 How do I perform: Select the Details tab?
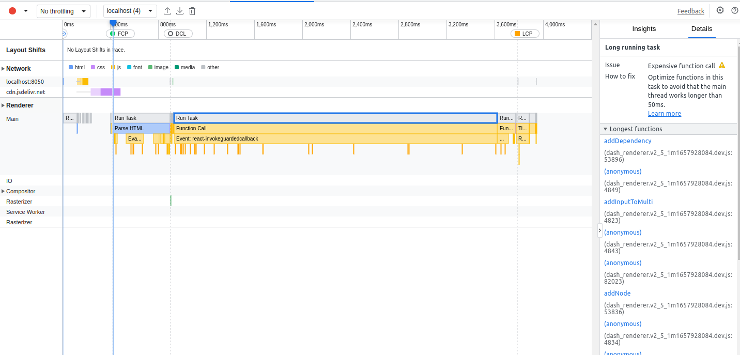(x=701, y=29)
